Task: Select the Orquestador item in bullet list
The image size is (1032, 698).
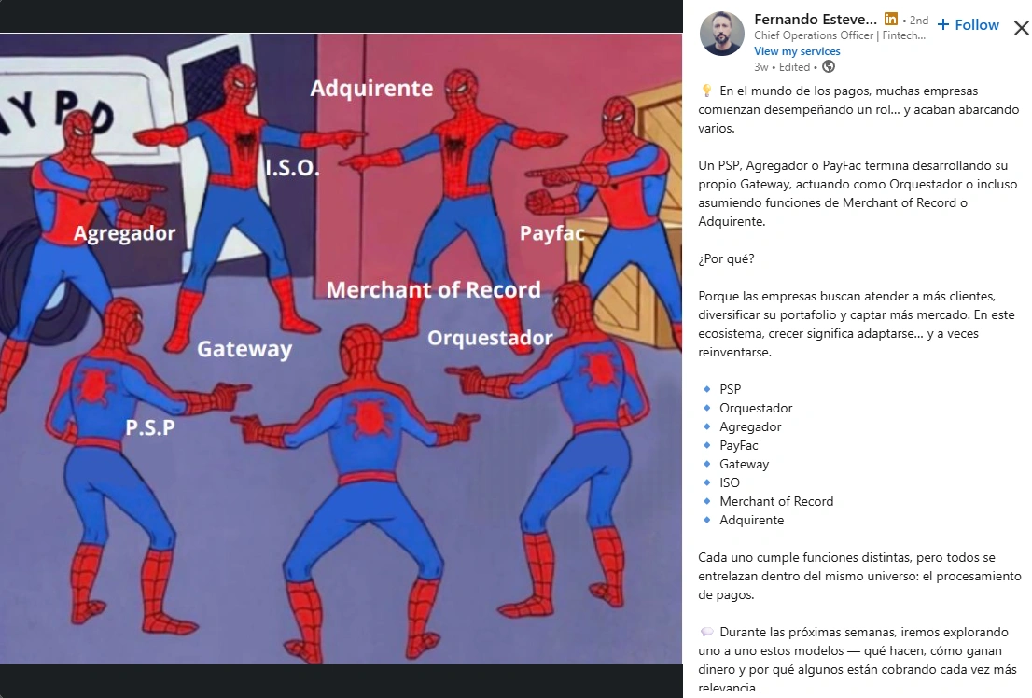Action: [756, 409]
